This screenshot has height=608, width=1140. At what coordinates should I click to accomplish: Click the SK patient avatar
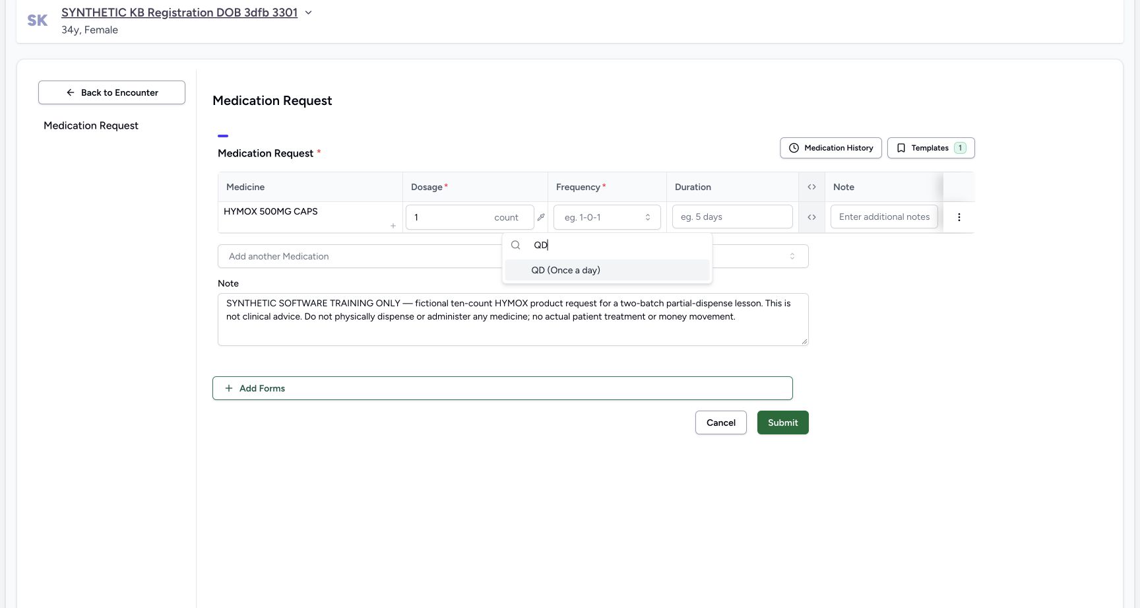coord(38,20)
